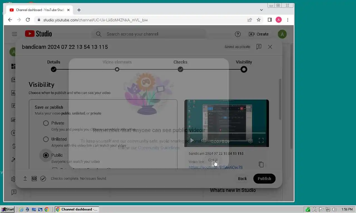Click Got it on the reminder popup
356x213 pixels.
pos(213,160)
